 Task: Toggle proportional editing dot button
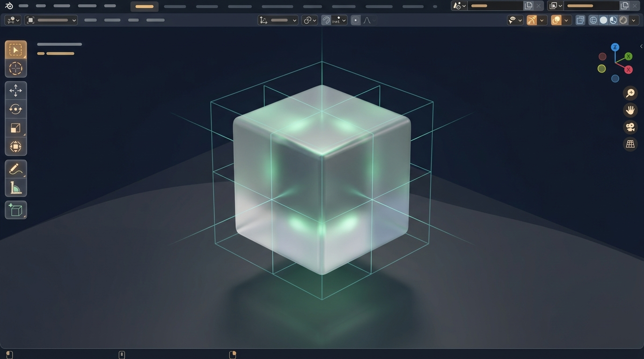tap(356, 20)
